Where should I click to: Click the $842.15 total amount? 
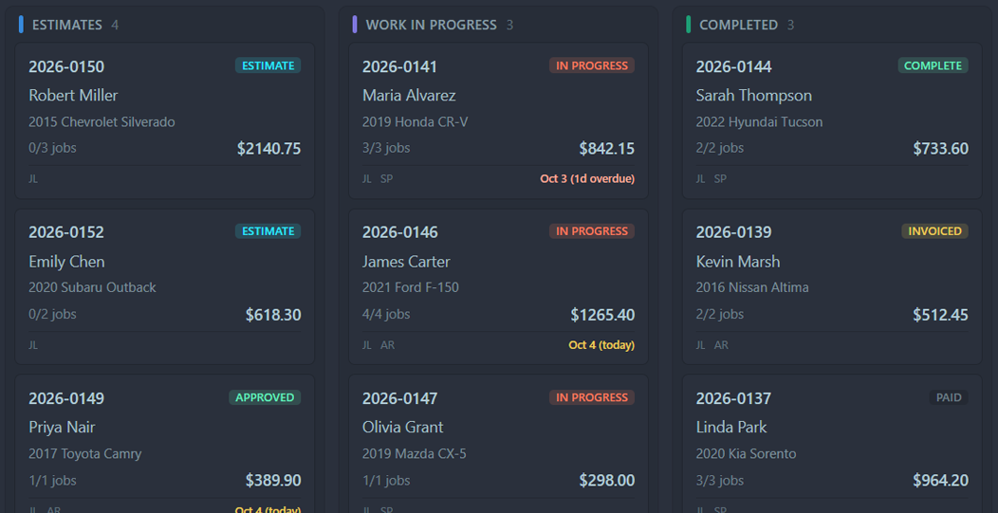pos(606,149)
